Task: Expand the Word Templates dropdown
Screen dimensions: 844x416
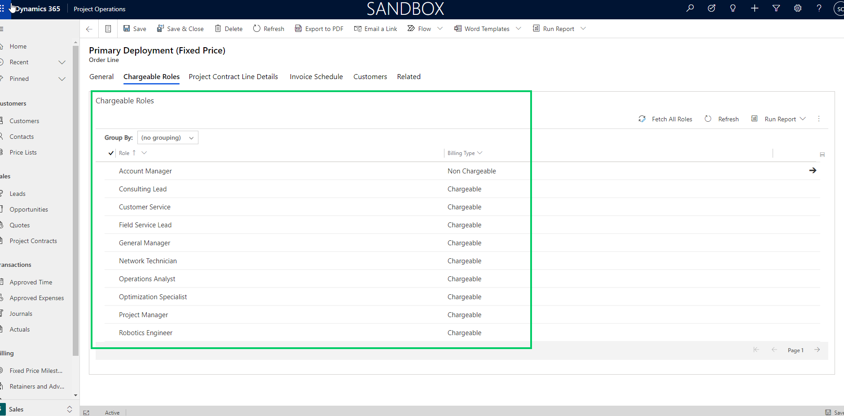Action: coord(519,29)
